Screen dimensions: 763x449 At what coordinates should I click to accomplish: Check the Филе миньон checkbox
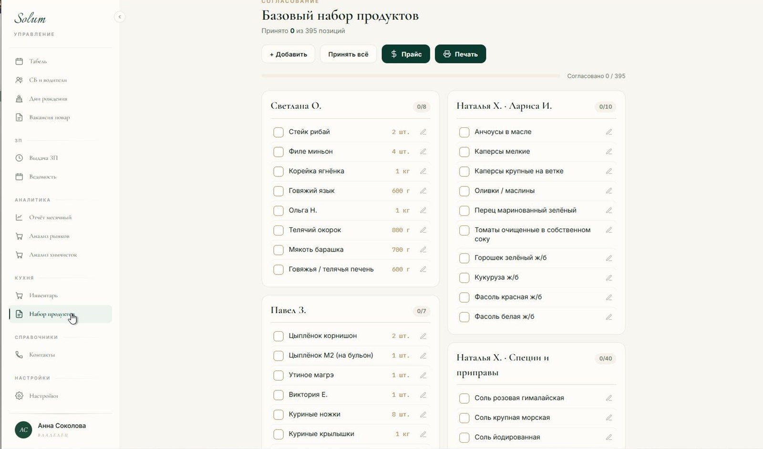coord(278,152)
